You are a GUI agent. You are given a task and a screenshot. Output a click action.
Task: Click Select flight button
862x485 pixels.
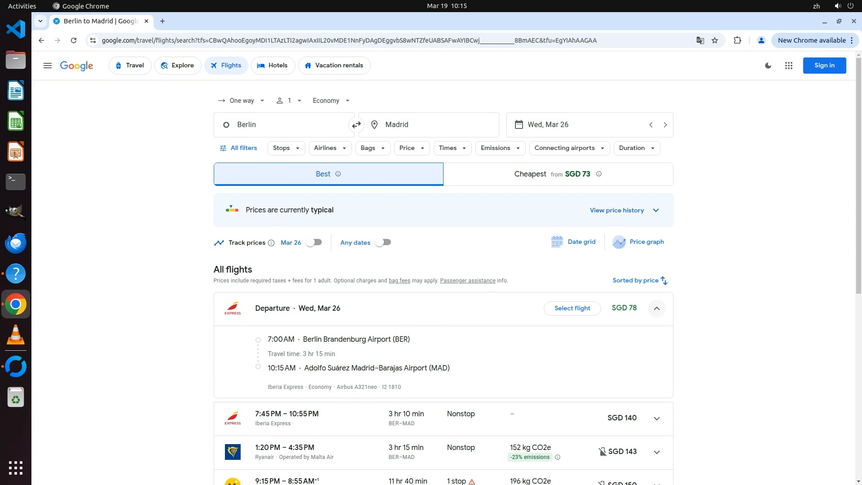(572, 309)
